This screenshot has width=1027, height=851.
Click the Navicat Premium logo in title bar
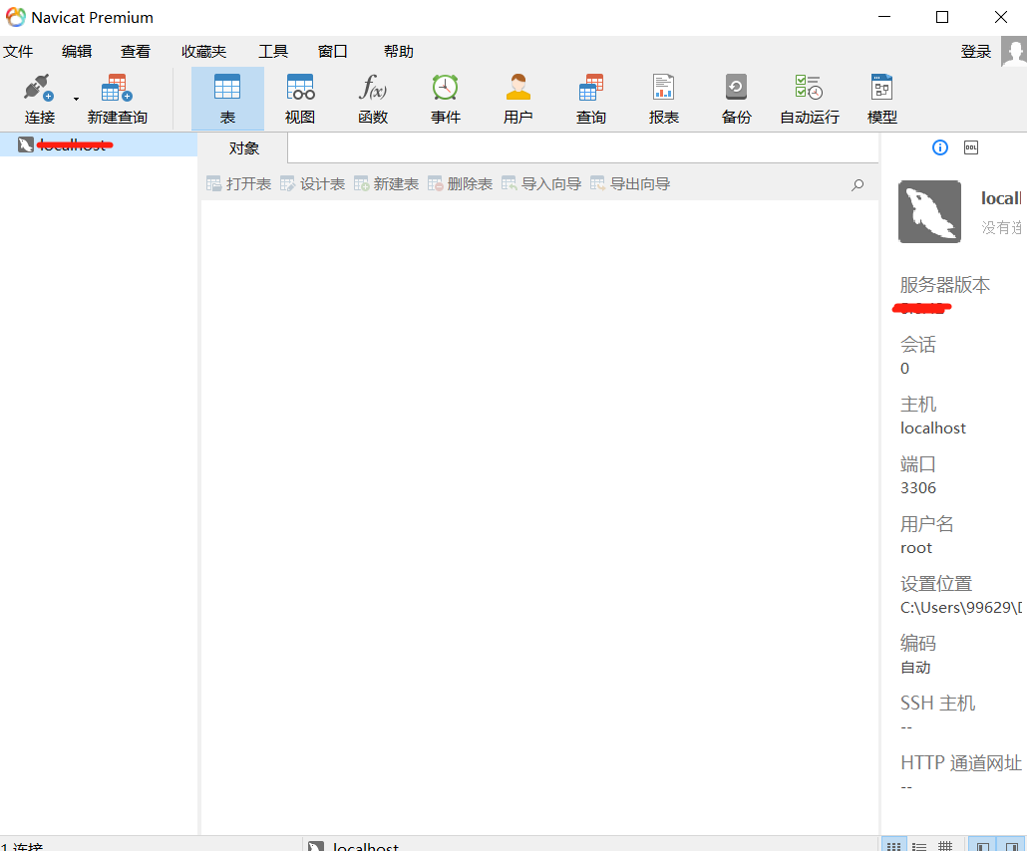click(16, 17)
